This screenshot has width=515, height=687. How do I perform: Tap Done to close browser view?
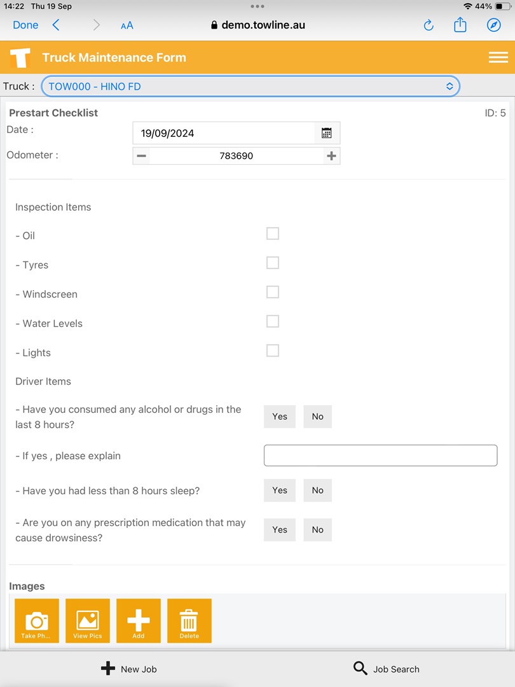click(25, 25)
